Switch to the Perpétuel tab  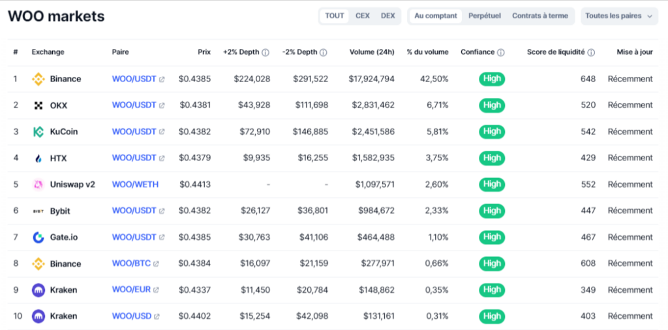(x=484, y=16)
